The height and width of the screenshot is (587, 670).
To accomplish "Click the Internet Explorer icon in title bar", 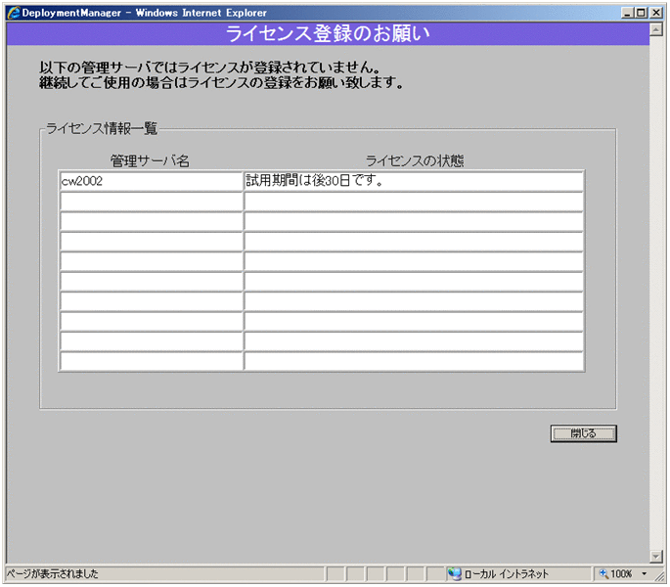I will tap(14, 13).
